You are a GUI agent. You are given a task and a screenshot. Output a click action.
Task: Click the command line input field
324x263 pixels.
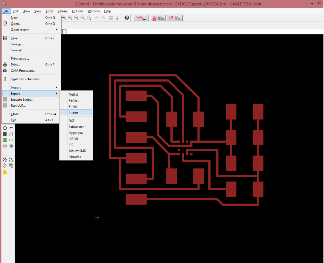coord(195,32)
